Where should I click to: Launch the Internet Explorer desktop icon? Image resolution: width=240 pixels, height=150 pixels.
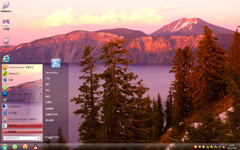tap(6, 58)
